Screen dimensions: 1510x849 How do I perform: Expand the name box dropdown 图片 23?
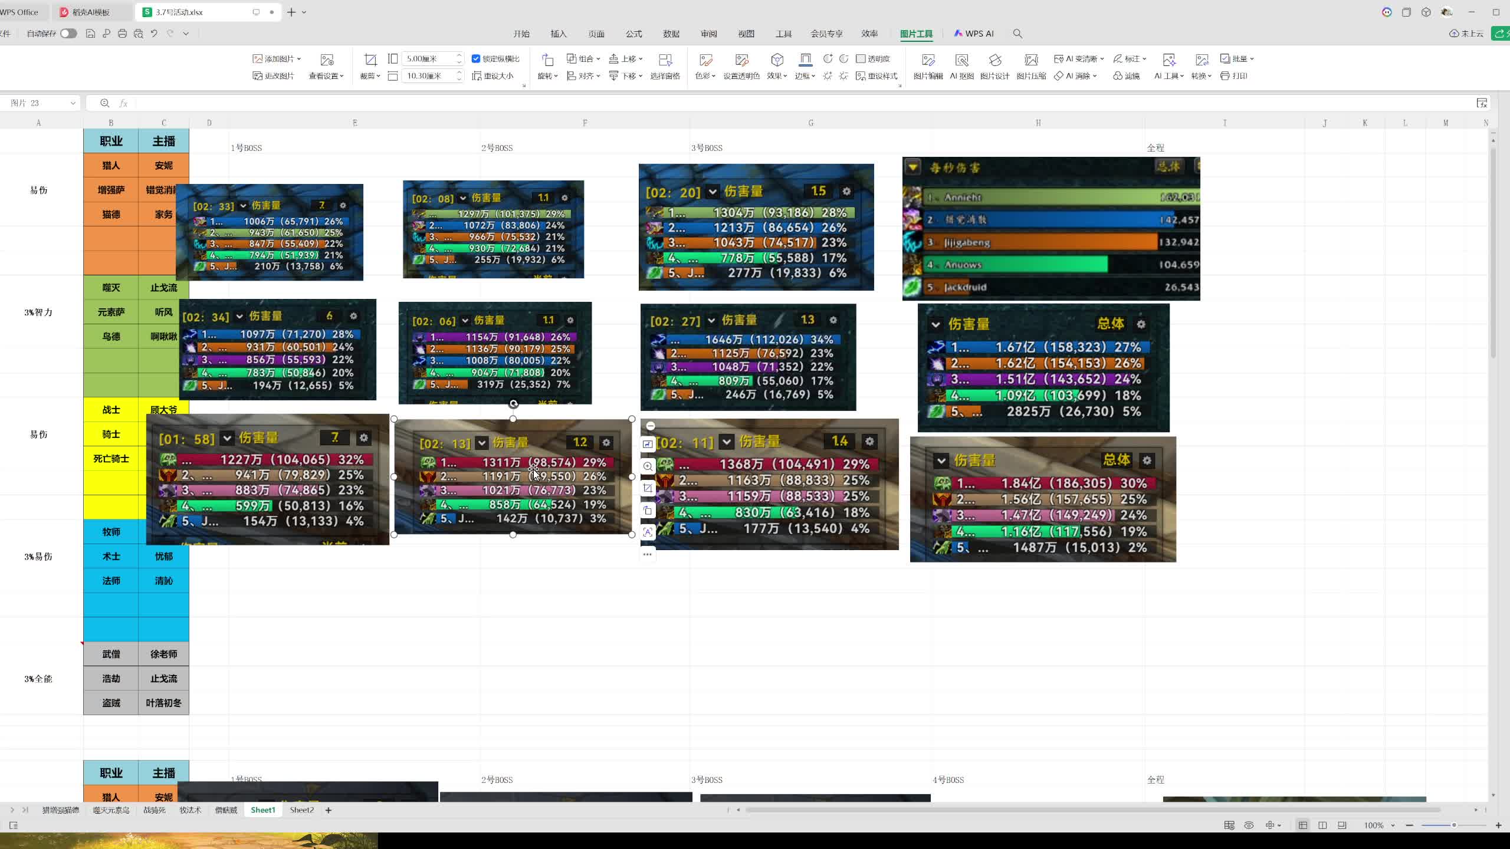(x=73, y=103)
